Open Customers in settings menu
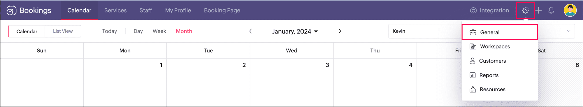This screenshot has width=583, height=107. click(x=500, y=61)
